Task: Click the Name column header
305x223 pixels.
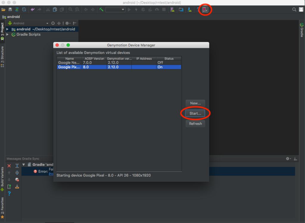Action: (x=69, y=58)
